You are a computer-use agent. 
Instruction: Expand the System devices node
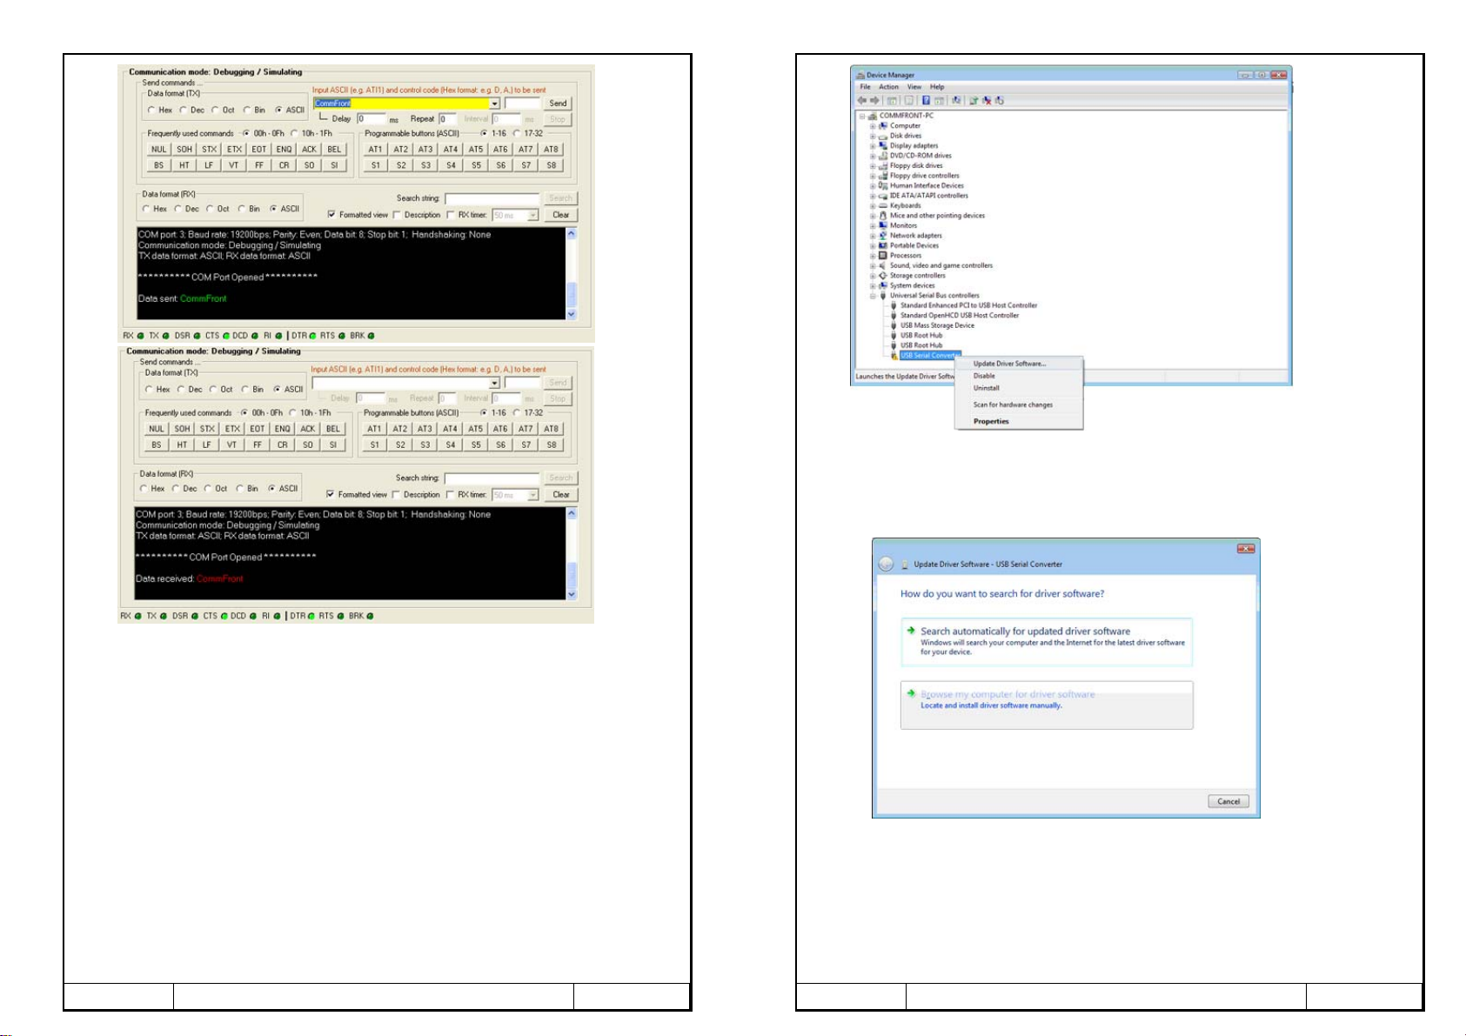[873, 285]
